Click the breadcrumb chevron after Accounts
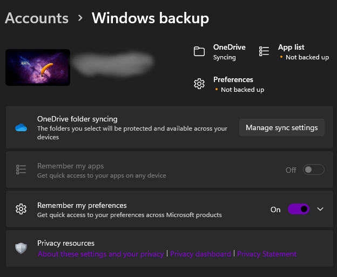 80,18
